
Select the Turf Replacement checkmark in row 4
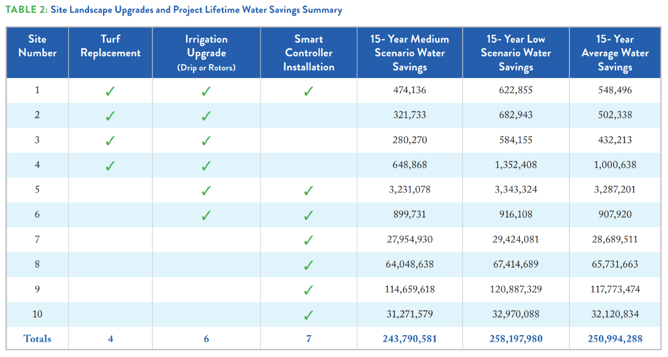110,166
